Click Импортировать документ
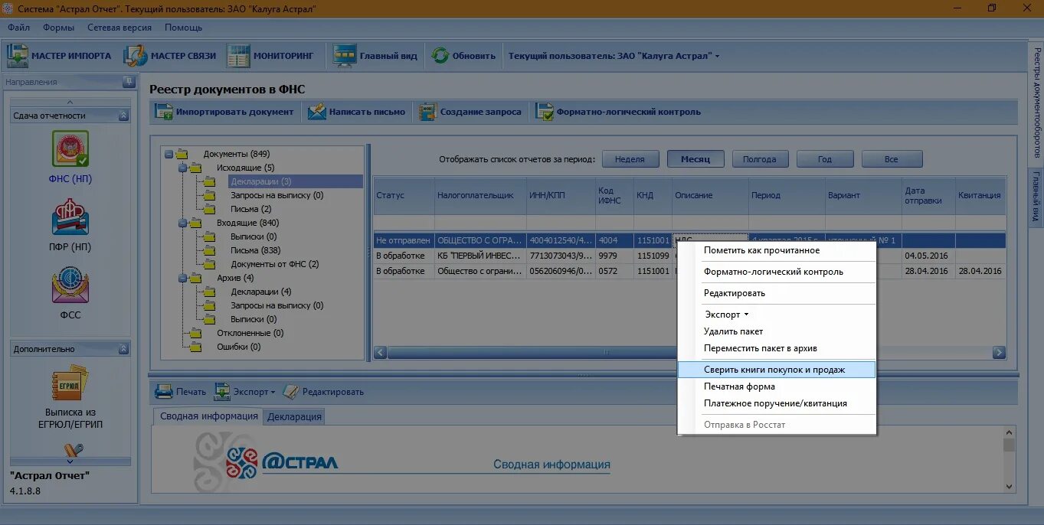The image size is (1044, 525). click(224, 112)
